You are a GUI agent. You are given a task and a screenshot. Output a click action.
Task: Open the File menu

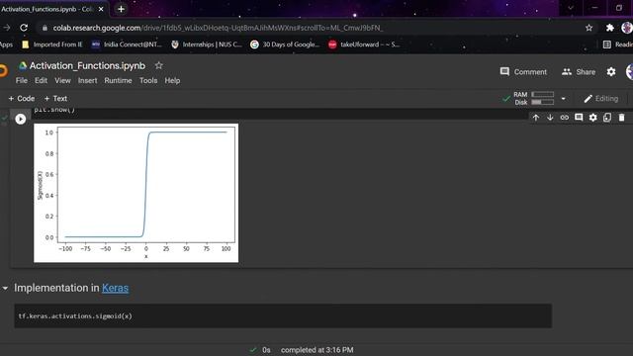coord(22,81)
